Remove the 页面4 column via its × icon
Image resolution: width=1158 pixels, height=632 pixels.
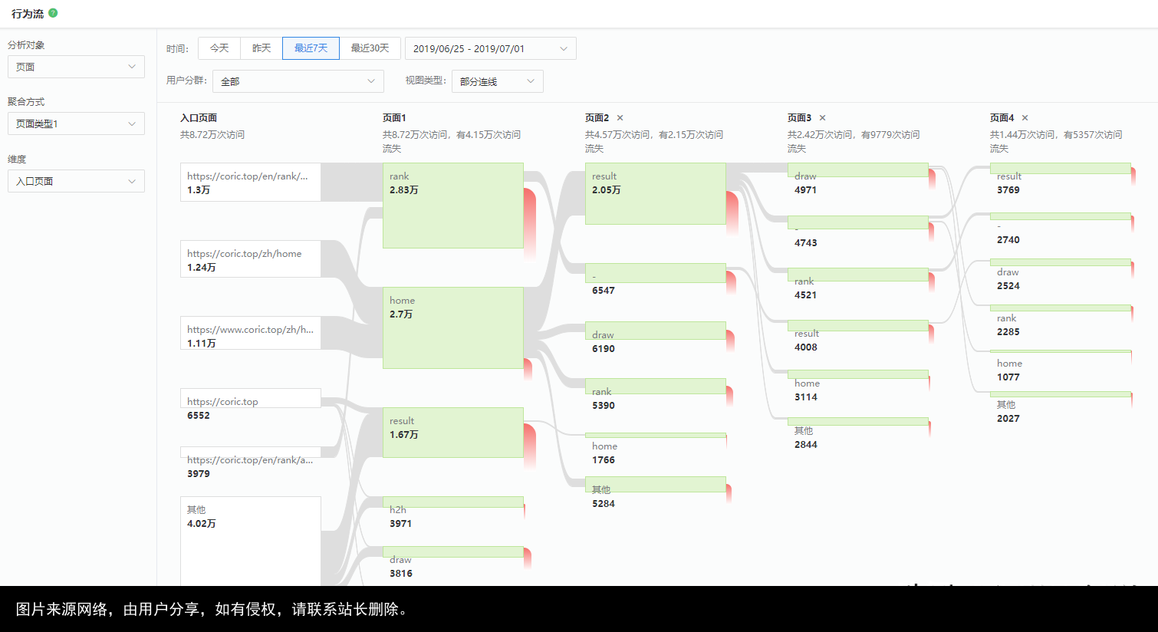[x=1023, y=117]
